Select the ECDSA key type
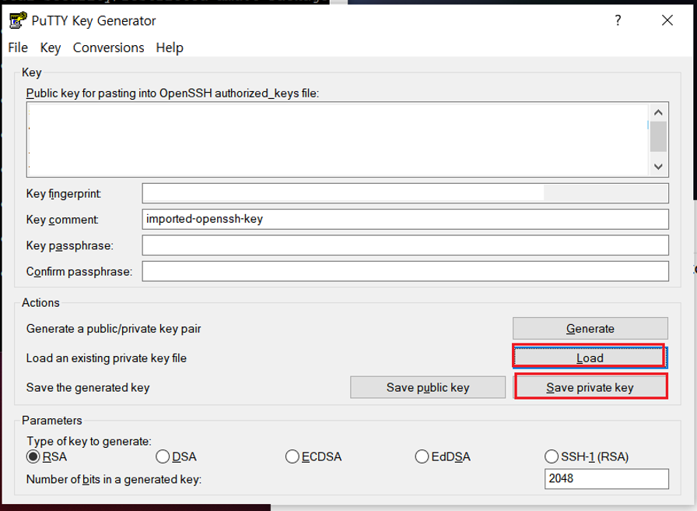This screenshot has height=511, width=697. pos(313,456)
